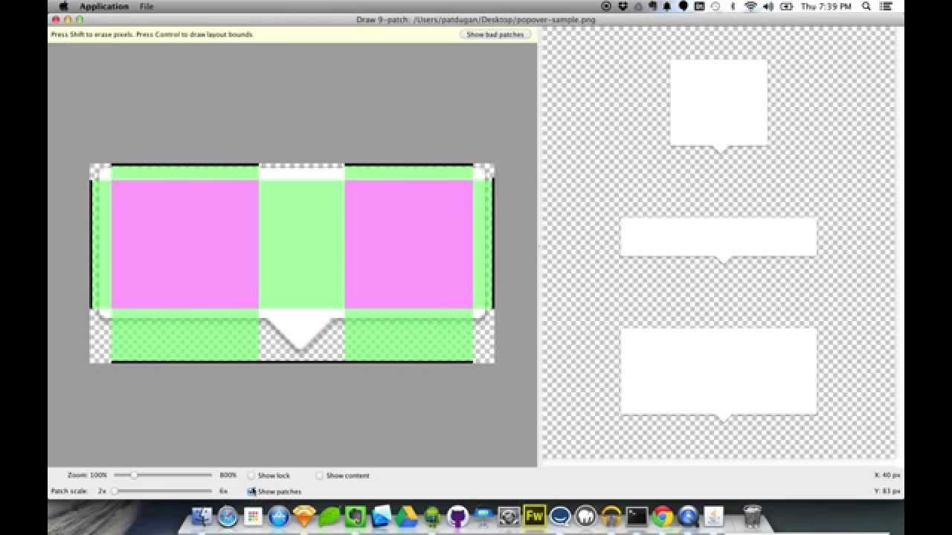This screenshot has height=535, width=952.
Task: Launch Adobe Fireworks from the dock
Action: click(x=534, y=516)
